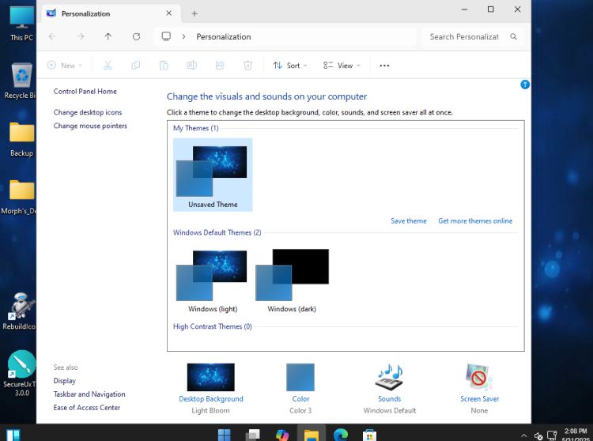The height and width of the screenshot is (441, 593).
Task: Close the Personalization tab
Action: (169, 13)
